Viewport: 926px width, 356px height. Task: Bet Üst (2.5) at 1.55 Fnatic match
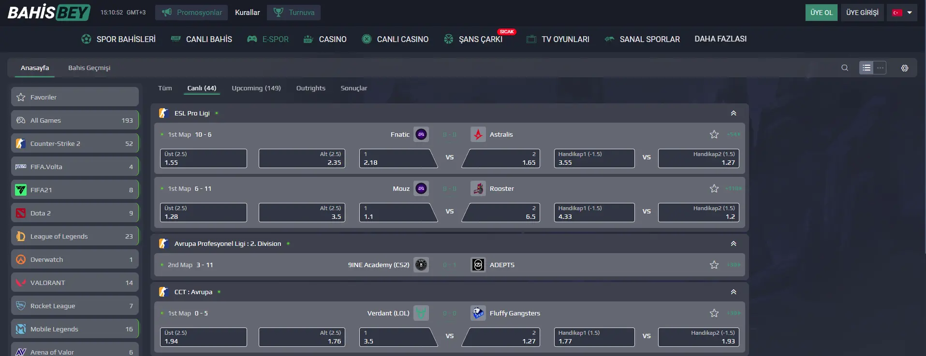coord(204,158)
